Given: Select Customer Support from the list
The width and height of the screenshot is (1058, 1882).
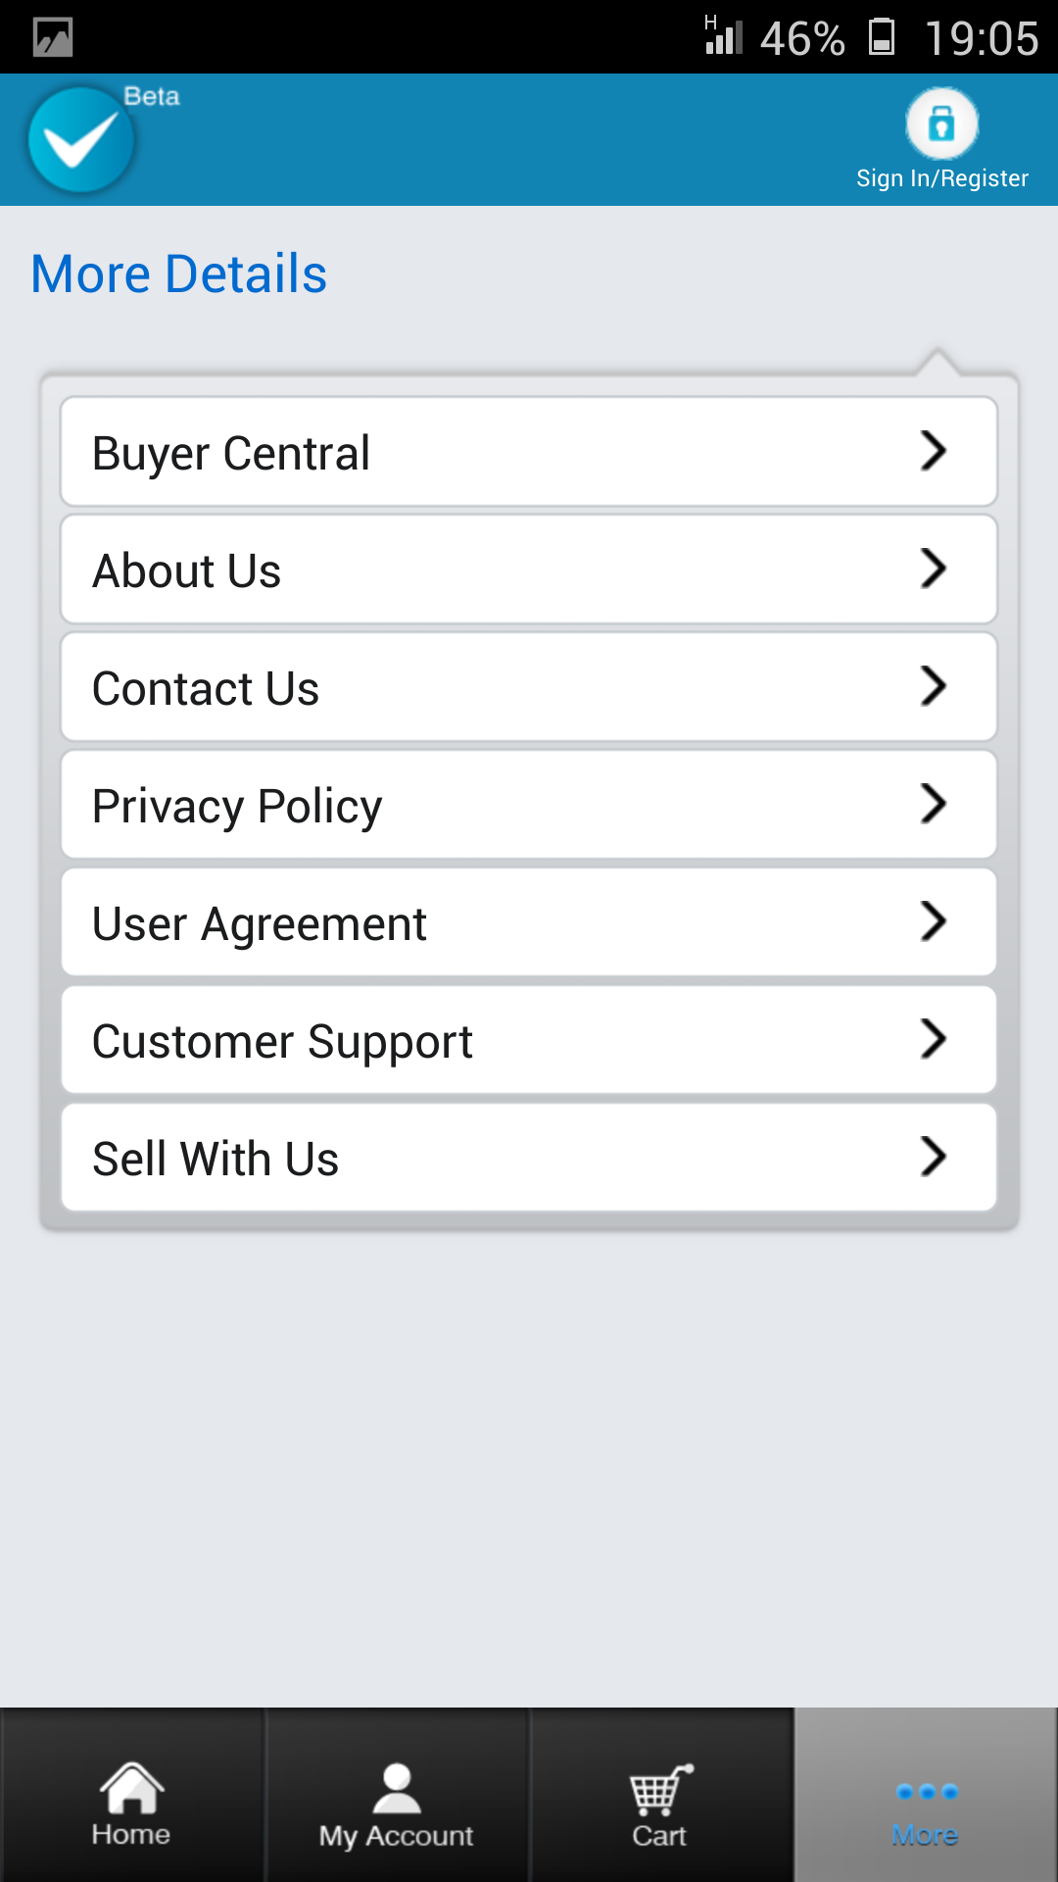Looking at the screenshot, I should pyautogui.click(x=529, y=1040).
